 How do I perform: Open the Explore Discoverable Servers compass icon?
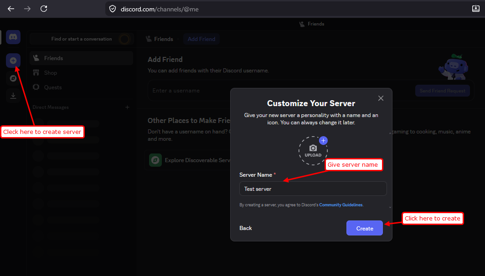13,78
